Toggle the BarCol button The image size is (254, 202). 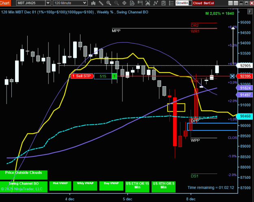click(208, 3)
